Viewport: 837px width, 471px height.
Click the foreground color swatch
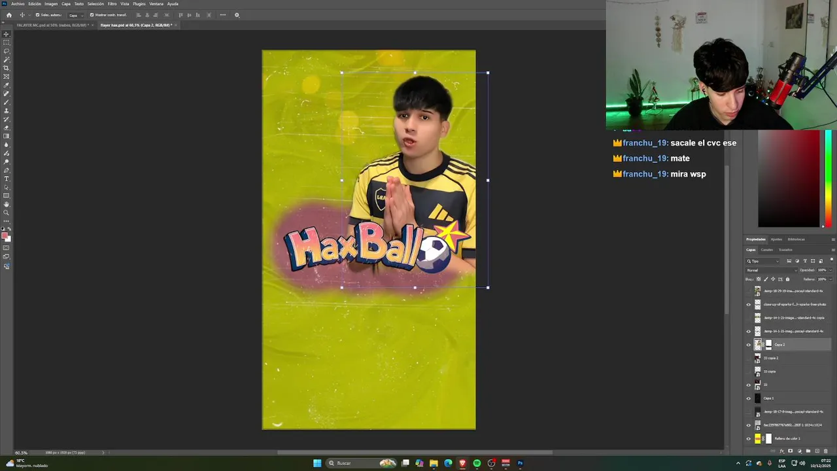[5, 235]
